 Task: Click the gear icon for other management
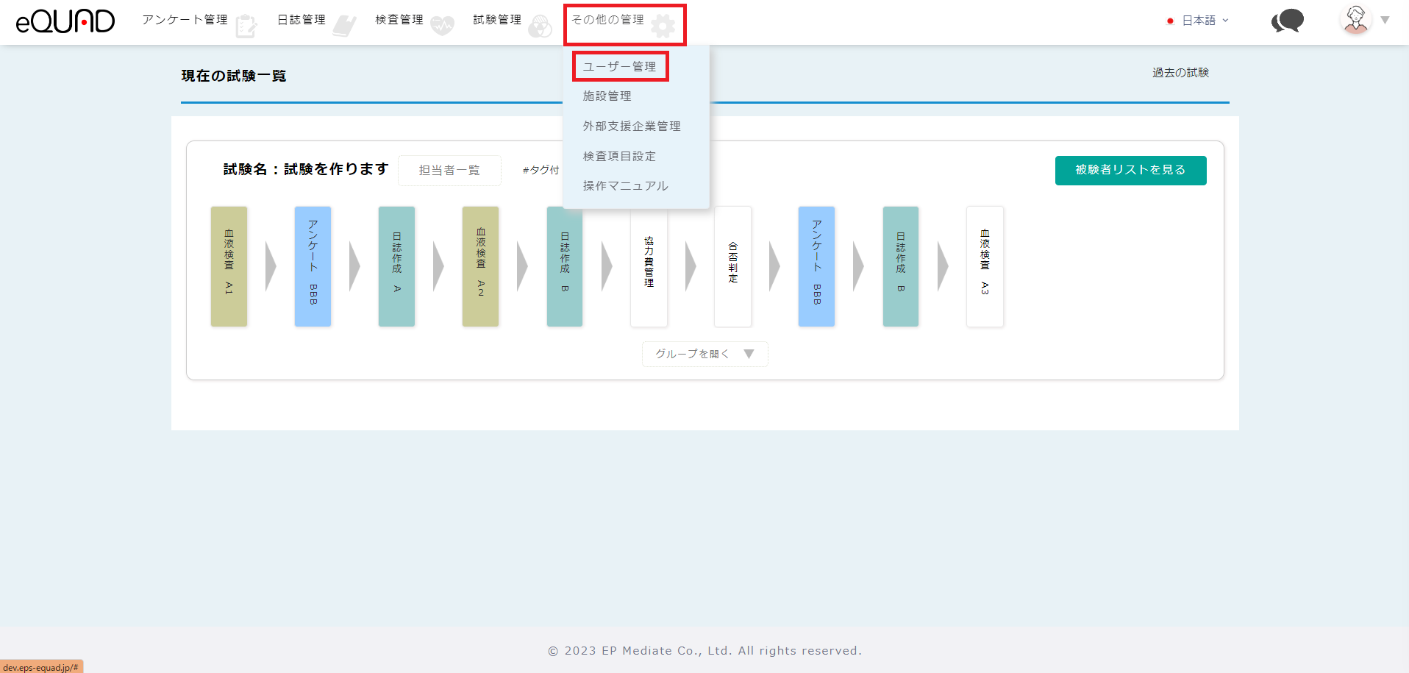pyautogui.click(x=663, y=26)
